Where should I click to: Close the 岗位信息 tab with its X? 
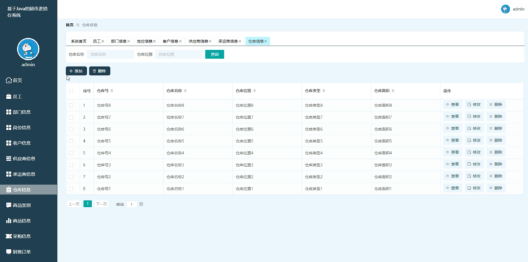click(155, 41)
